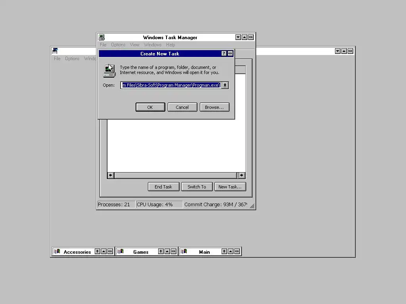Click the Main group restore arrows button
Viewport: 406px width, 304px height.
(224, 251)
